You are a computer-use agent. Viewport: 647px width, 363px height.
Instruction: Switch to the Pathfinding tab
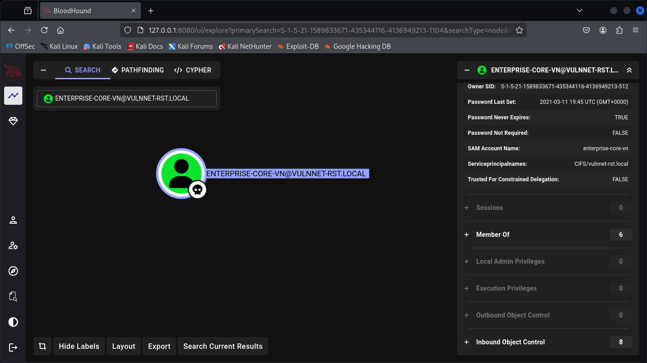138,70
